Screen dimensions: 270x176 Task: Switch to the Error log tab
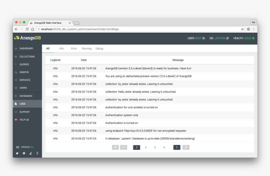click(x=74, y=49)
